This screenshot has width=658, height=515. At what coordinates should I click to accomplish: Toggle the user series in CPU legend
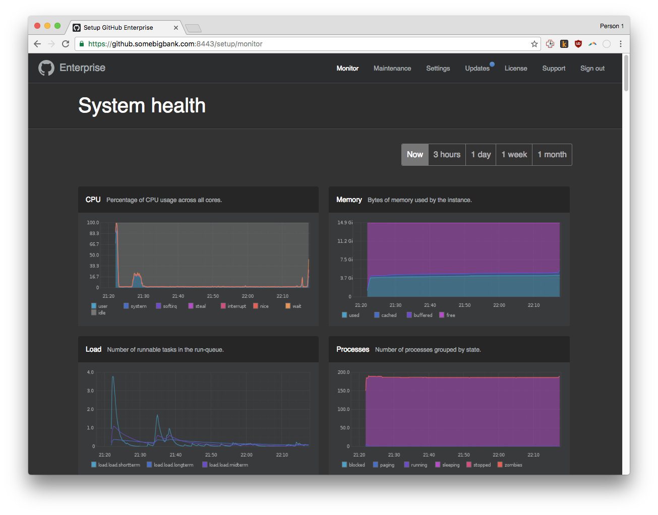tap(99, 306)
